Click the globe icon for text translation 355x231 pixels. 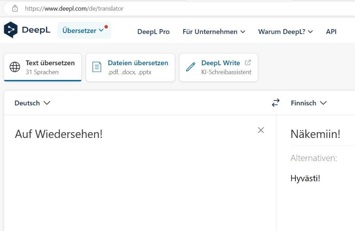pos(15,67)
